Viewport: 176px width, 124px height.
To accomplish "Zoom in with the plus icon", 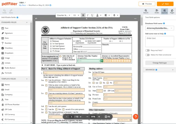I will (99, 117).
